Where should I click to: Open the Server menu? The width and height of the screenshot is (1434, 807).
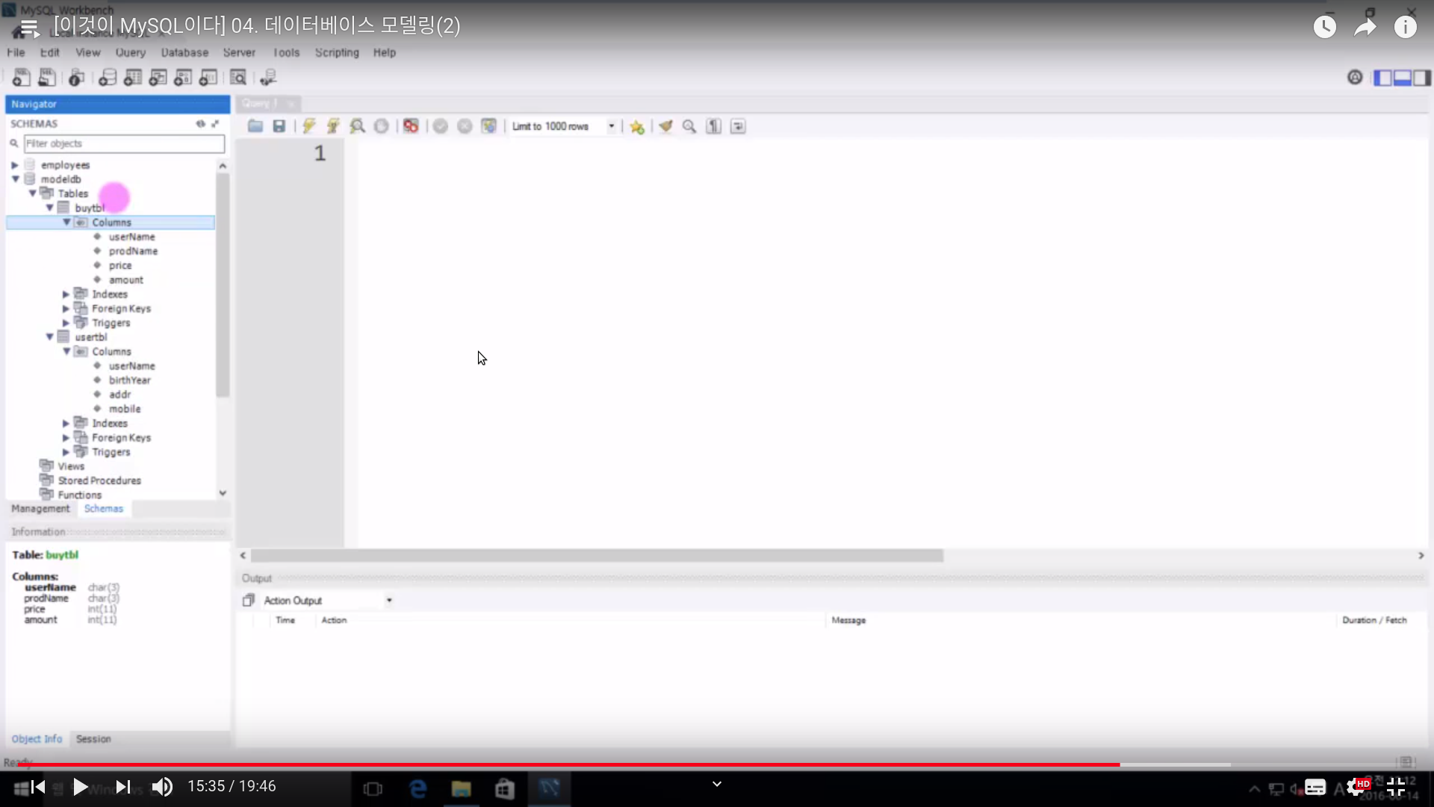pos(239,52)
